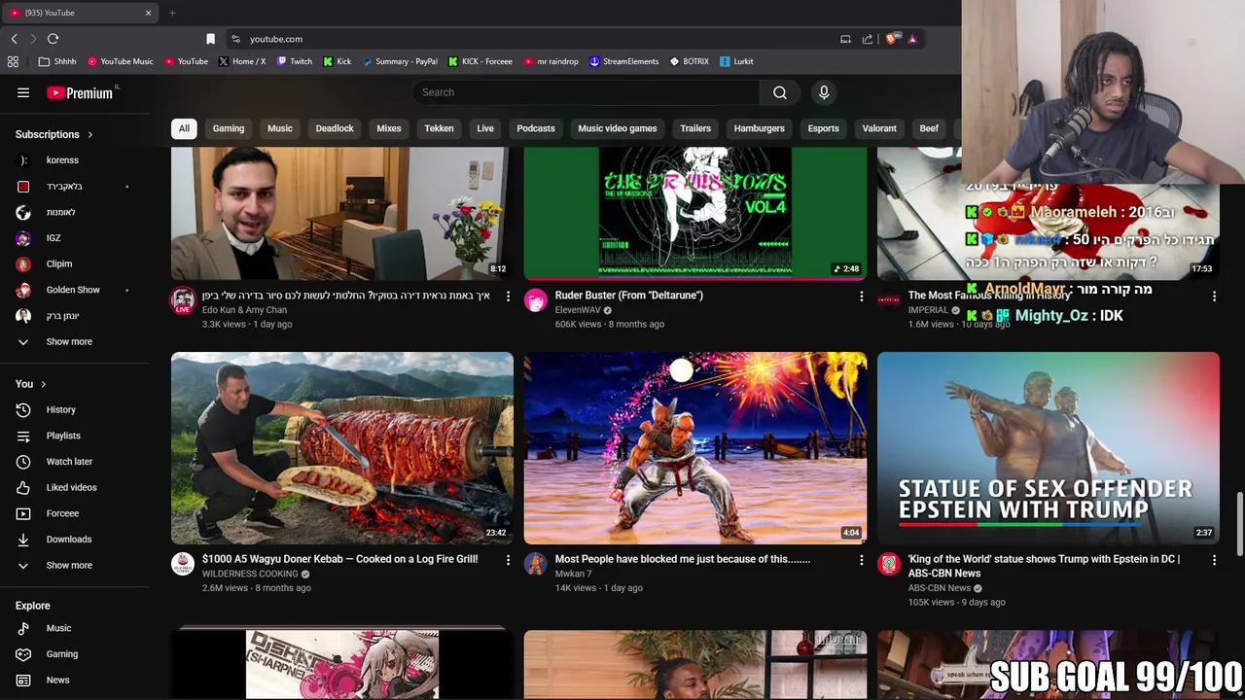Screen dimensions: 1245x700
Task: Close the (935) YouTube browser tab
Action: coord(148,13)
